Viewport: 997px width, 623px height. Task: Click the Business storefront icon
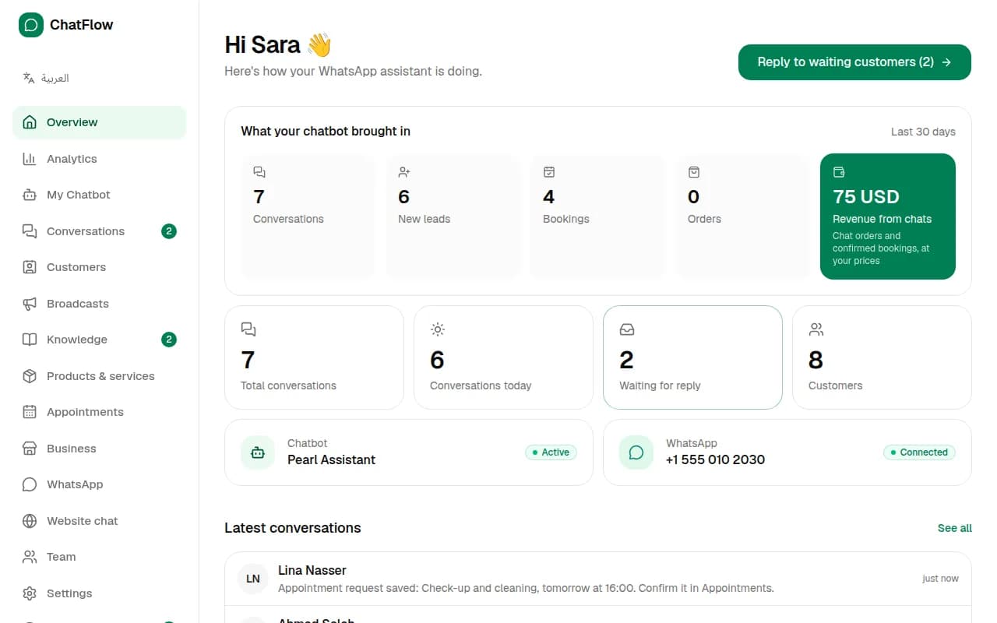point(30,449)
